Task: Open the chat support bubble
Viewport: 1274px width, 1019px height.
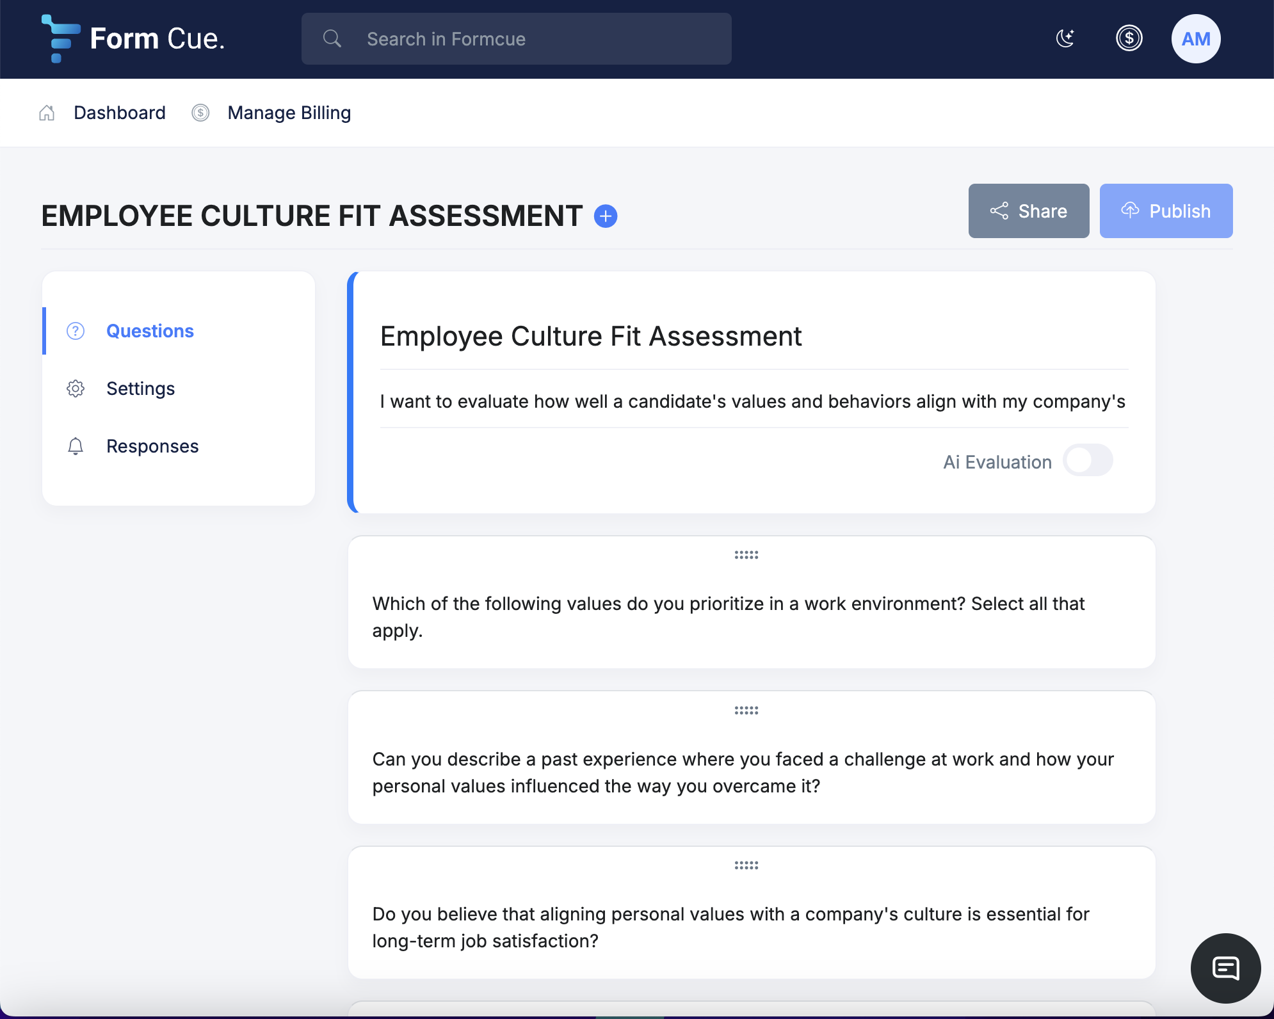Action: (1225, 968)
